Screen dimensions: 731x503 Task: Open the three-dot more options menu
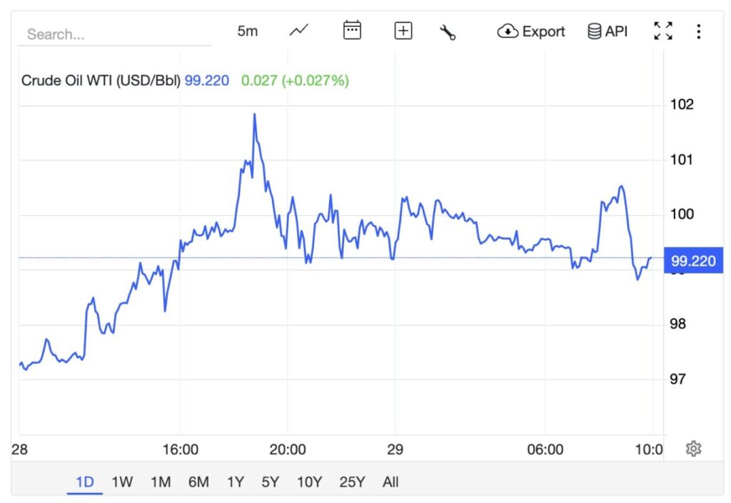698,31
